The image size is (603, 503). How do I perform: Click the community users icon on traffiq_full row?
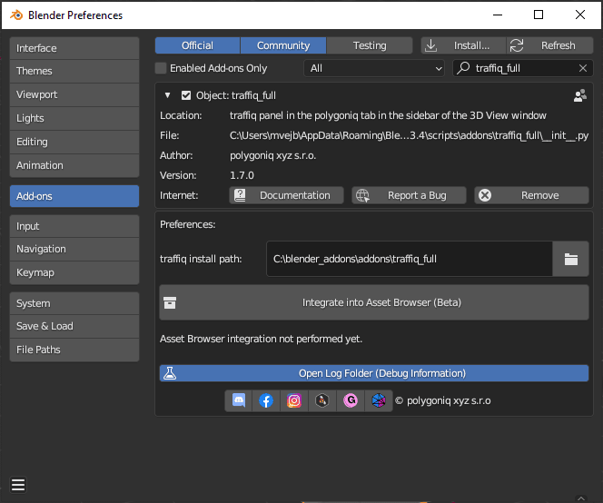580,95
